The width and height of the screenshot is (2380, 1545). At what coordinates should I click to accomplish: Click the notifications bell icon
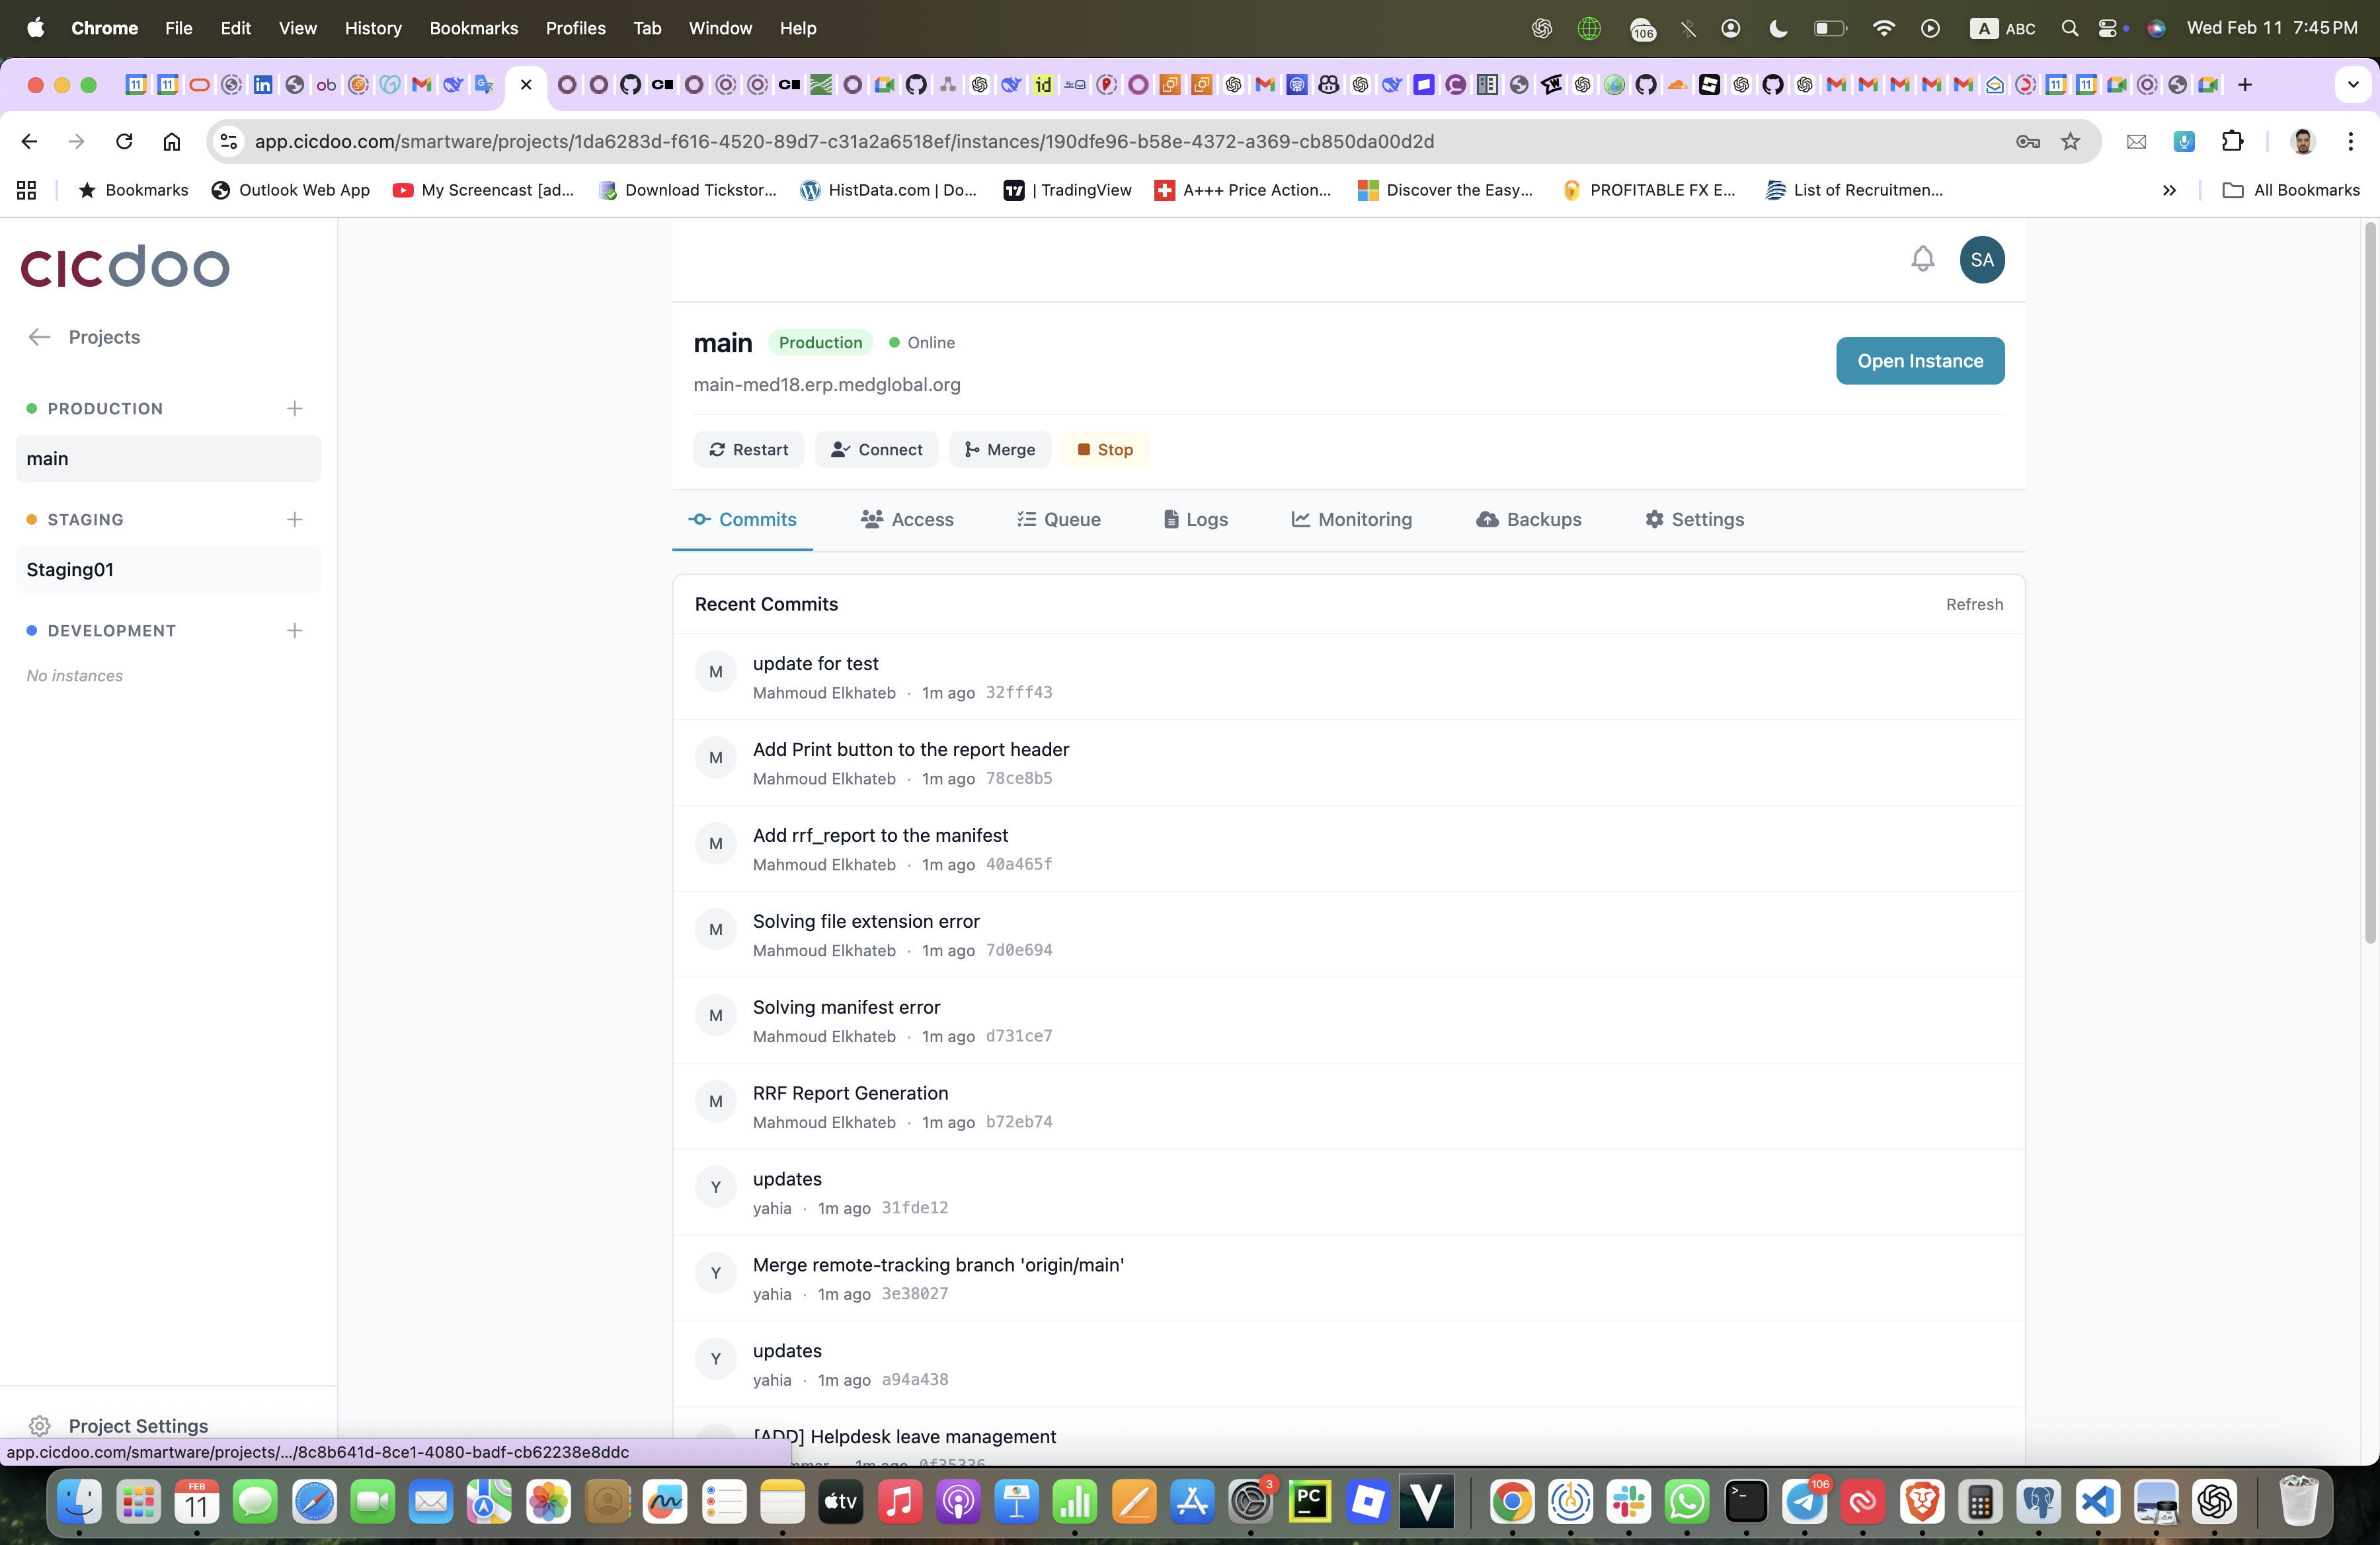tap(1922, 260)
